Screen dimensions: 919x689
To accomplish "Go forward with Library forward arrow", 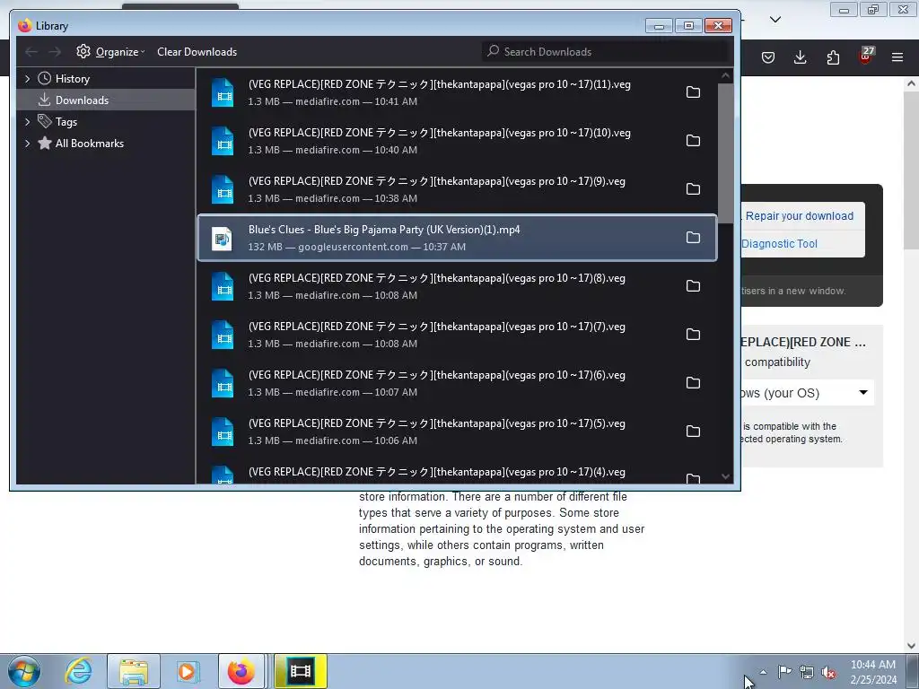I will click(55, 52).
